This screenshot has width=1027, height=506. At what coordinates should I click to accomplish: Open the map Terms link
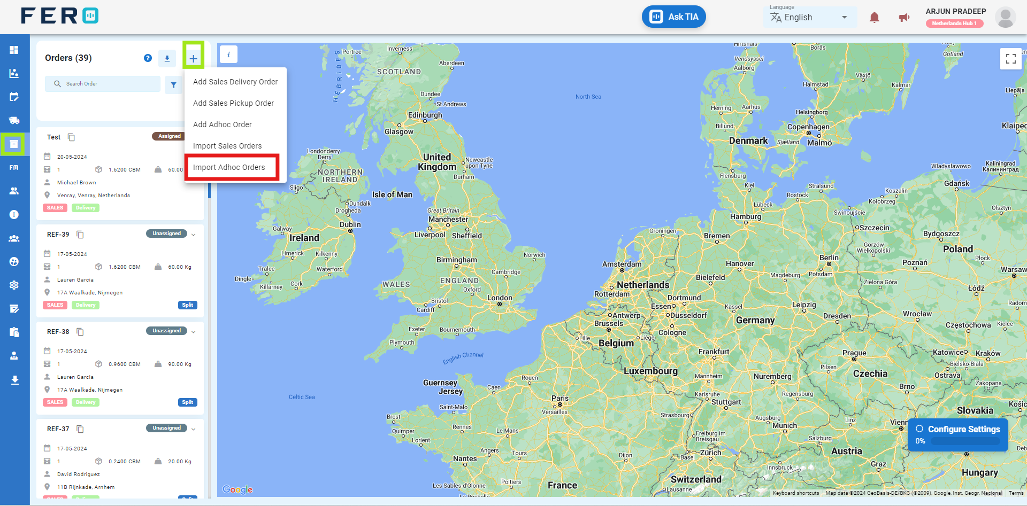(x=1016, y=493)
